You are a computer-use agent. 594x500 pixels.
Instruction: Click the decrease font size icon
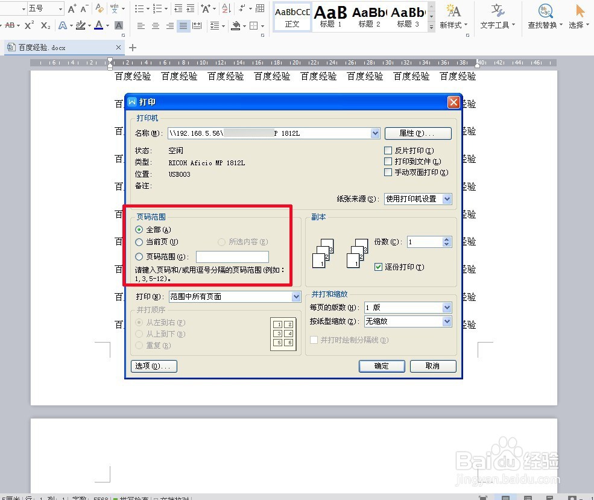(84, 8)
